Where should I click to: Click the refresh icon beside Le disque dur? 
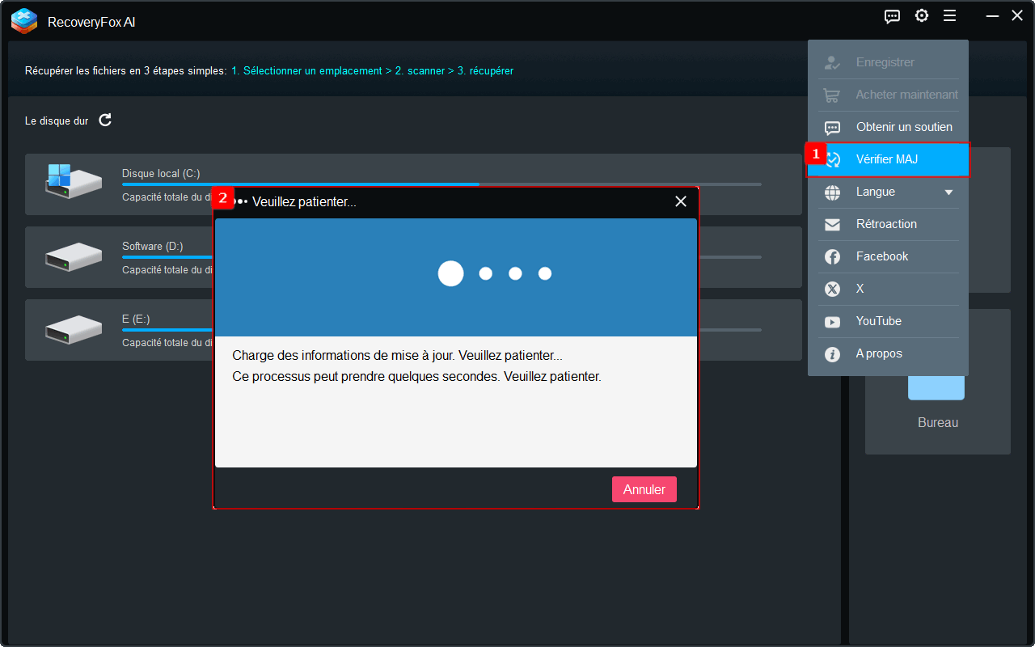coord(105,121)
